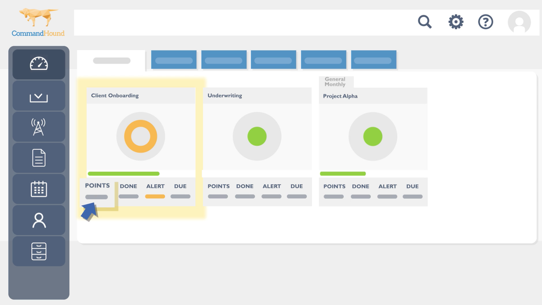Open settings via the gear icon
This screenshot has width=542, height=305.
456,22
